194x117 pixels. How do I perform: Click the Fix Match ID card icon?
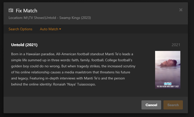[11, 10]
